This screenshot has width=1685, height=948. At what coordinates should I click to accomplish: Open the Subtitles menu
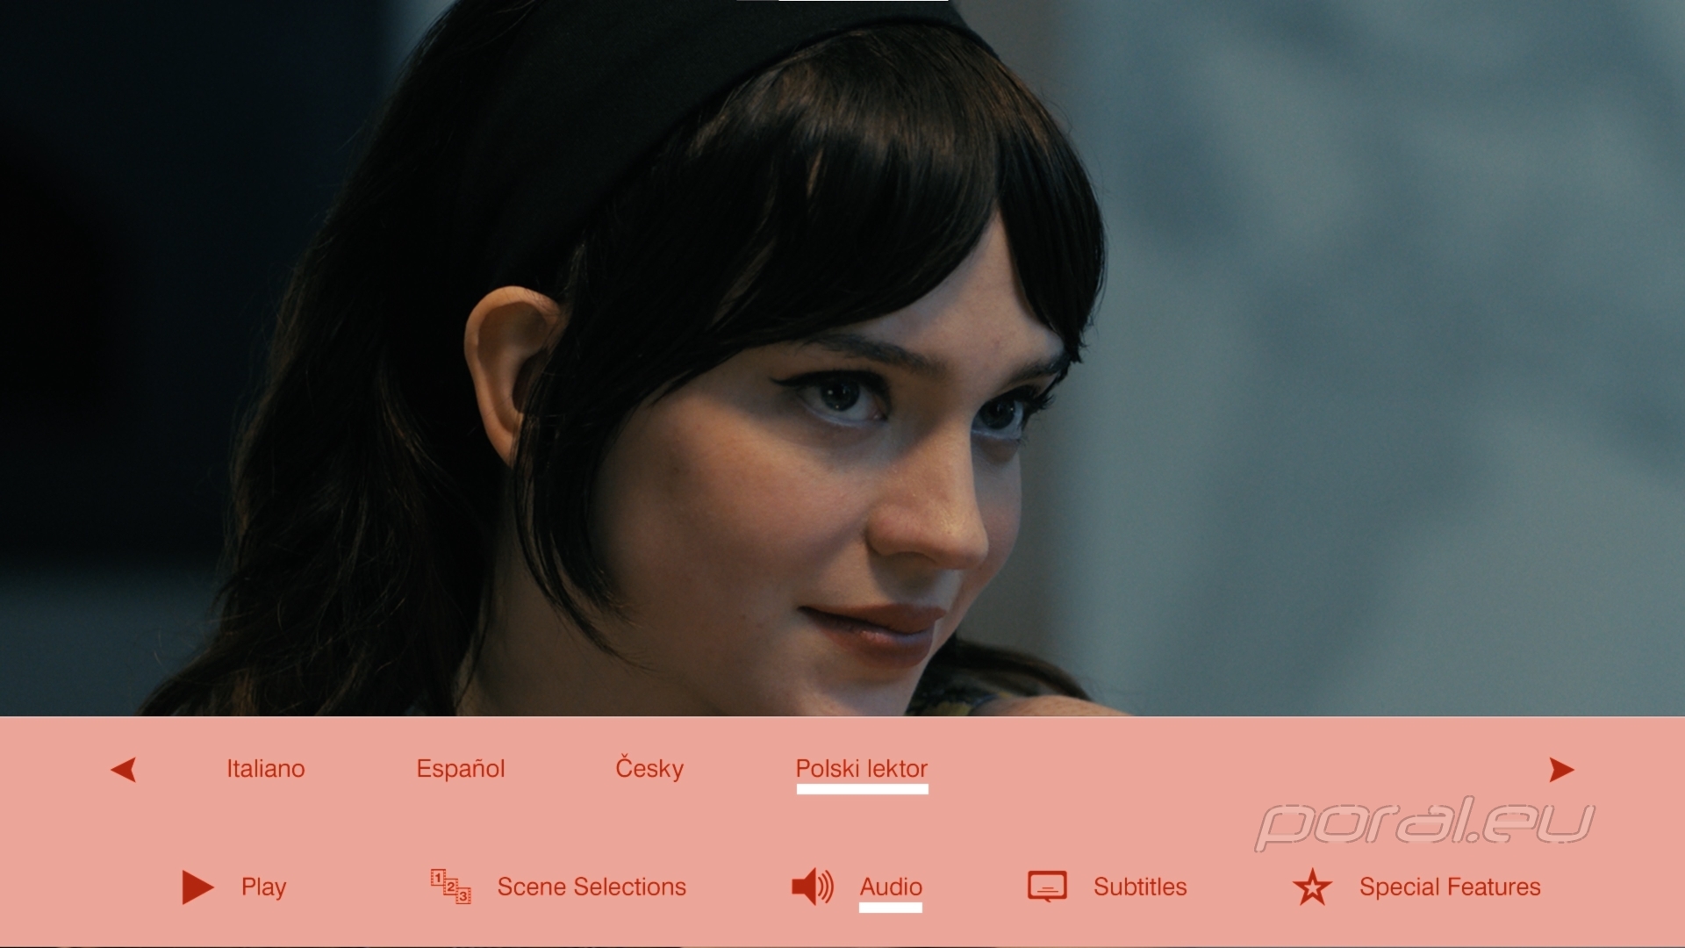coord(1140,887)
